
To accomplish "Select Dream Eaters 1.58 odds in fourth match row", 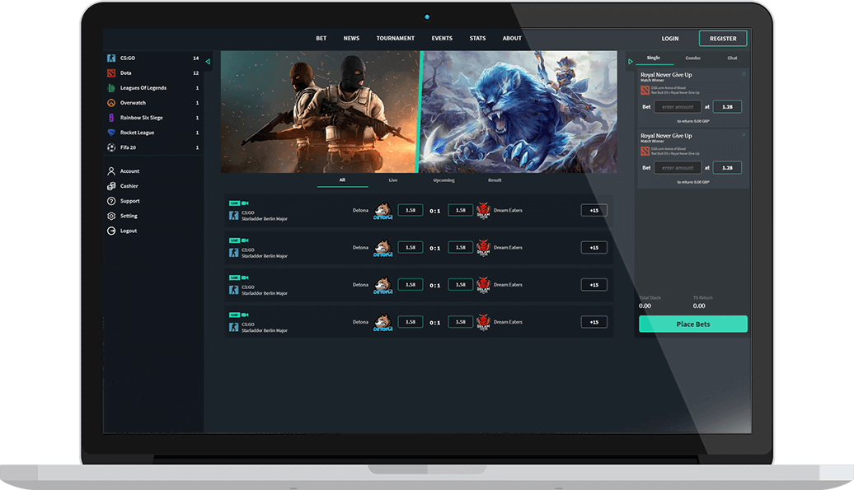I will (460, 322).
